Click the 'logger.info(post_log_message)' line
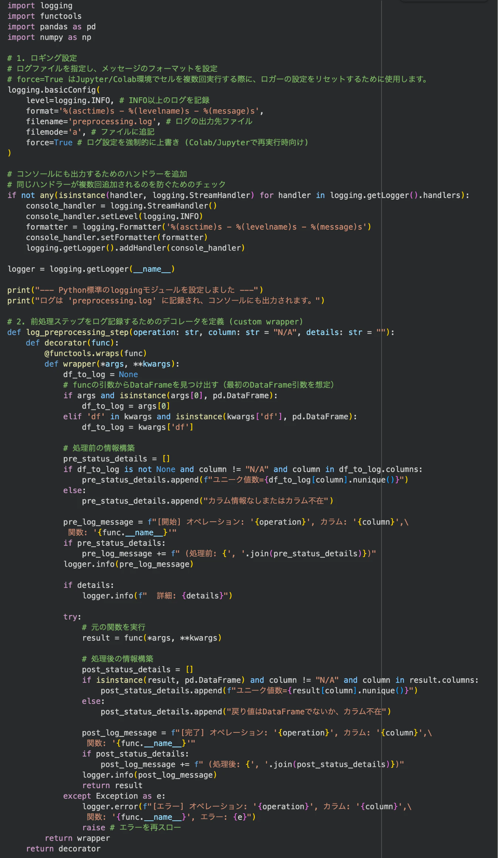The width and height of the screenshot is (498, 858). click(149, 775)
